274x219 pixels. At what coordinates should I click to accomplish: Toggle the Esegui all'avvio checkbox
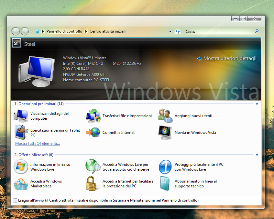pos(15,200)
